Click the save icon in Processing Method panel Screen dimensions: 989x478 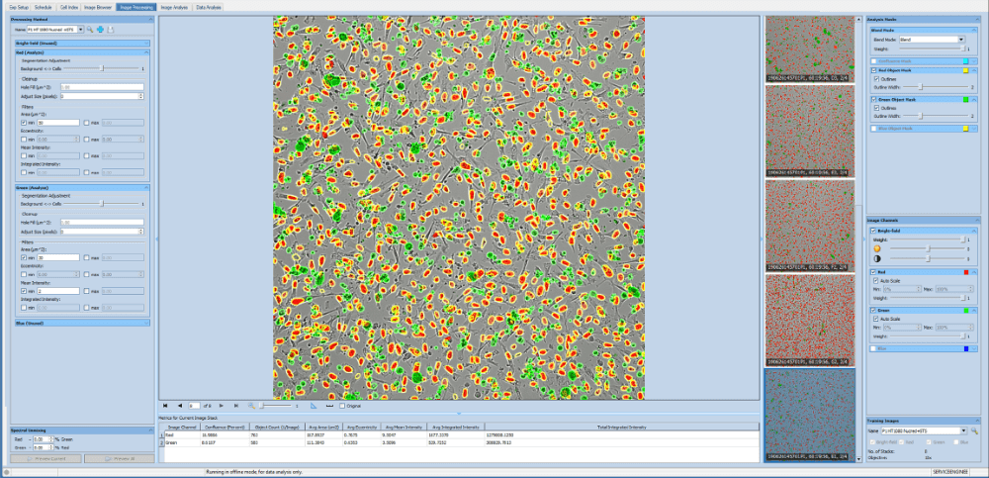click(x=110, y=30)
